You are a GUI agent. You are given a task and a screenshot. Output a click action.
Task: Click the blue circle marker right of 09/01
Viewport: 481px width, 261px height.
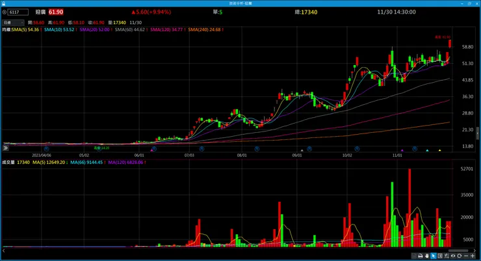point(309,149)
